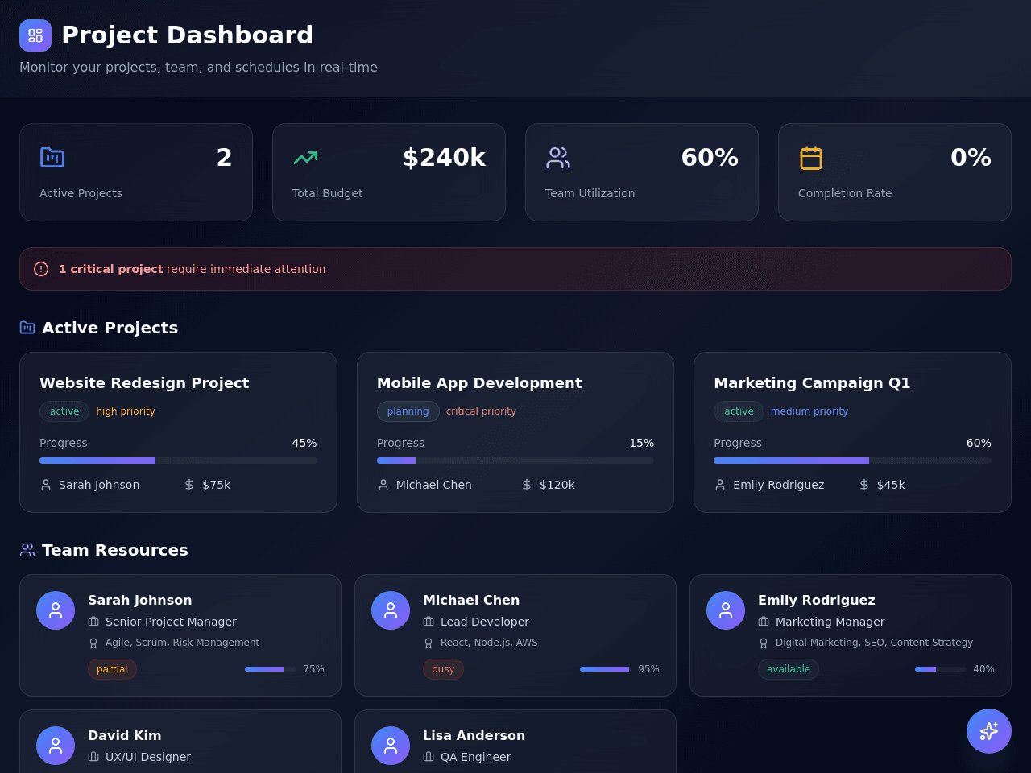Image resolution: width=1031 pixels, height=773 pixels.
Task: Click David Kim's avatar icon
Action: pos(56,746)
